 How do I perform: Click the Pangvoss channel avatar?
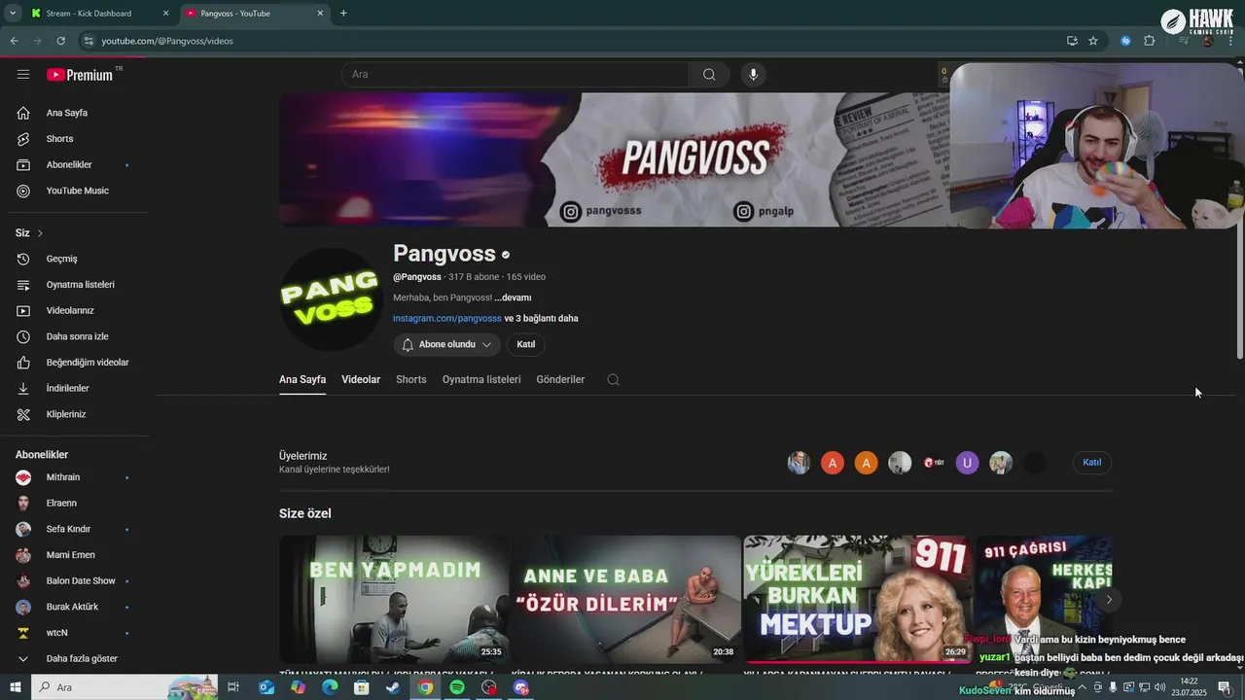(330, 298)
